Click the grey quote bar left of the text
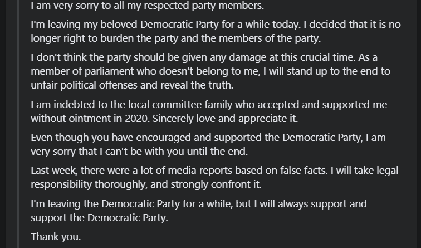This screenshot has height=248, width=421. pyautogui.click(x=18, y=124)
